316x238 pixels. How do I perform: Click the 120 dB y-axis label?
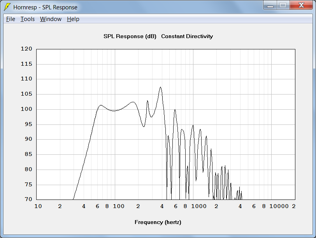tap(26, 49)
